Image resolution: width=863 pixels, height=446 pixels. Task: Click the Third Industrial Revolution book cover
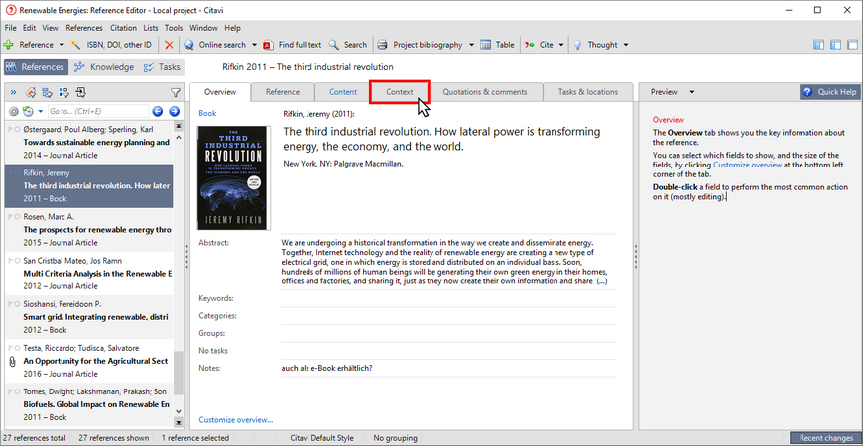click(234, 177)
